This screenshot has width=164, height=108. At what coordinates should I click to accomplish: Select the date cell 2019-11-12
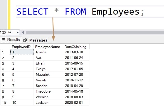point(76,80)
